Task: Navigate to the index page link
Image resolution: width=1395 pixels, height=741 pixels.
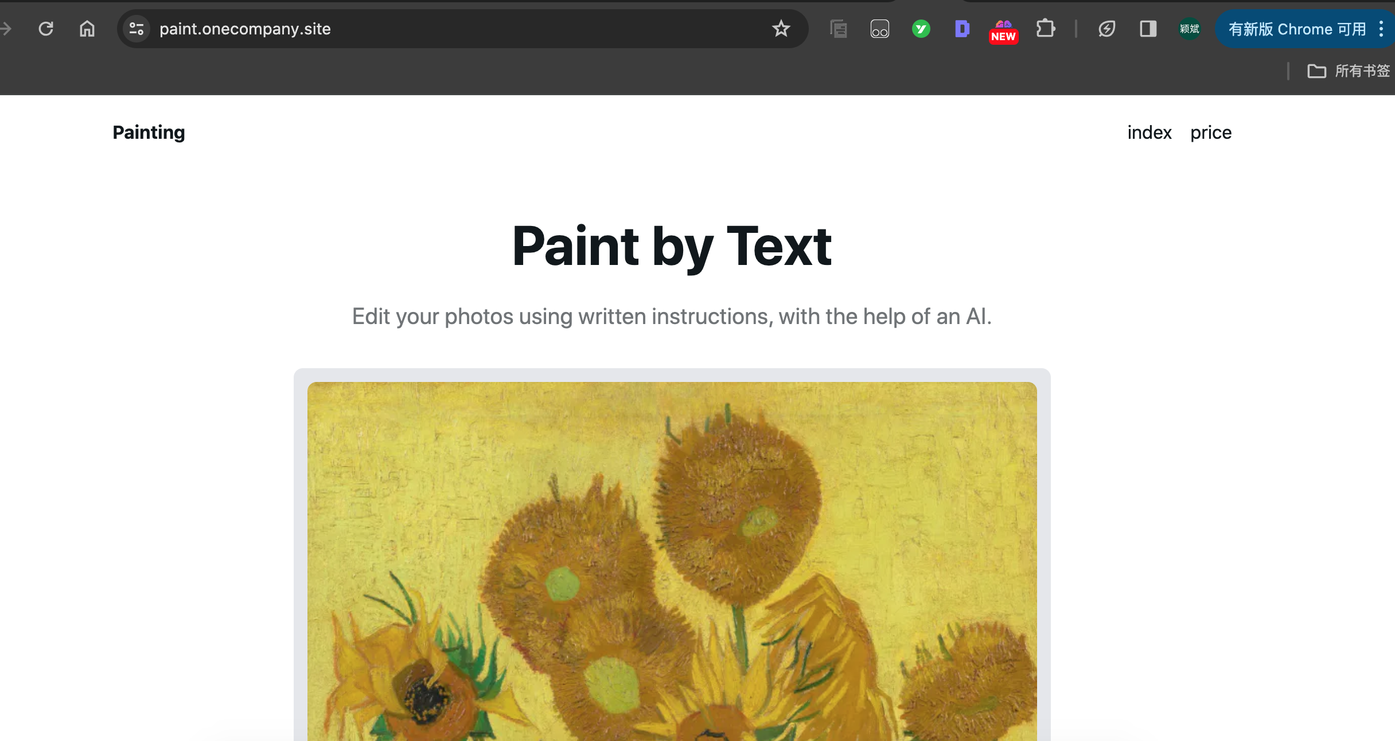Action: [1149, 132]
